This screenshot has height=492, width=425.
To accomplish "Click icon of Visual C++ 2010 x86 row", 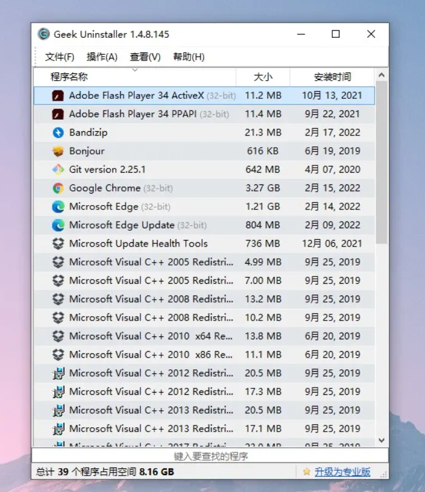I will [58, 355].
